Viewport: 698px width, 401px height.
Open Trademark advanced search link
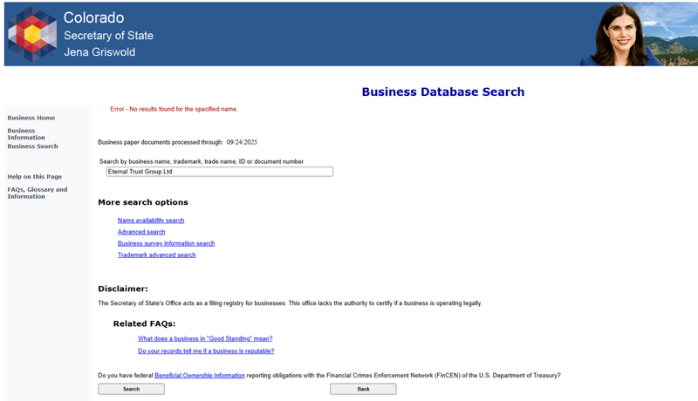click(157, 255)
